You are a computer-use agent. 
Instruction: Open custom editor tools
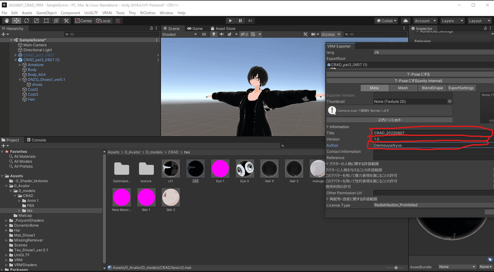(x=66, y=21)
